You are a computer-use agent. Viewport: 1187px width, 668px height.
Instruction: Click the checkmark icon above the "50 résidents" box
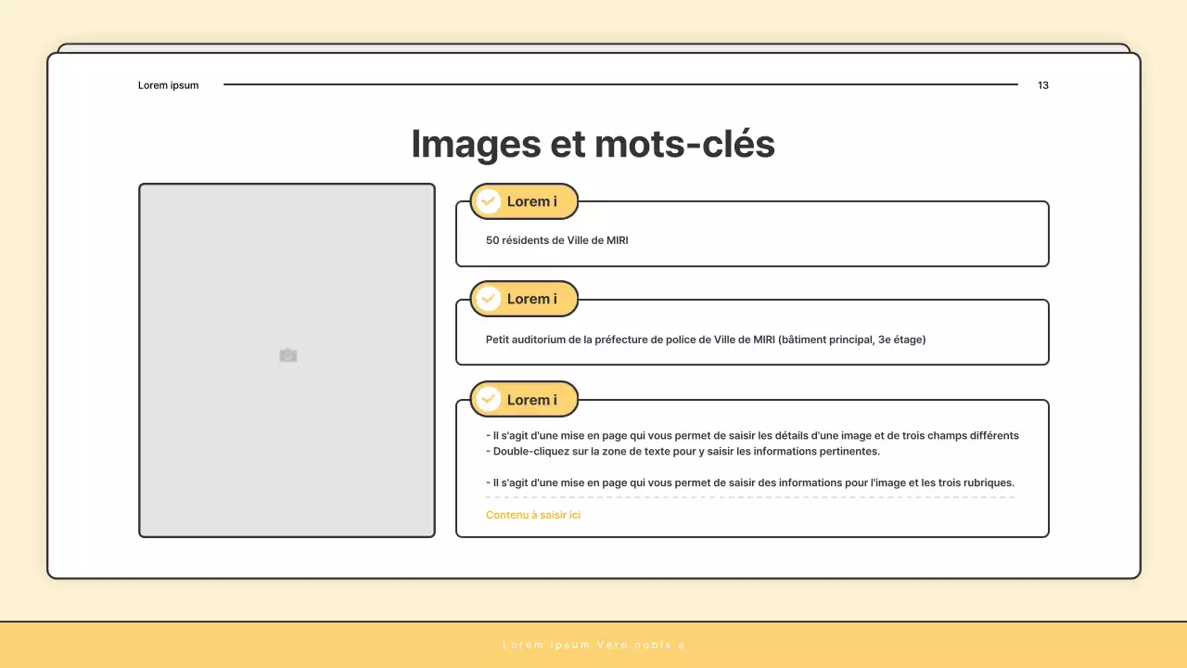[489, 201]
